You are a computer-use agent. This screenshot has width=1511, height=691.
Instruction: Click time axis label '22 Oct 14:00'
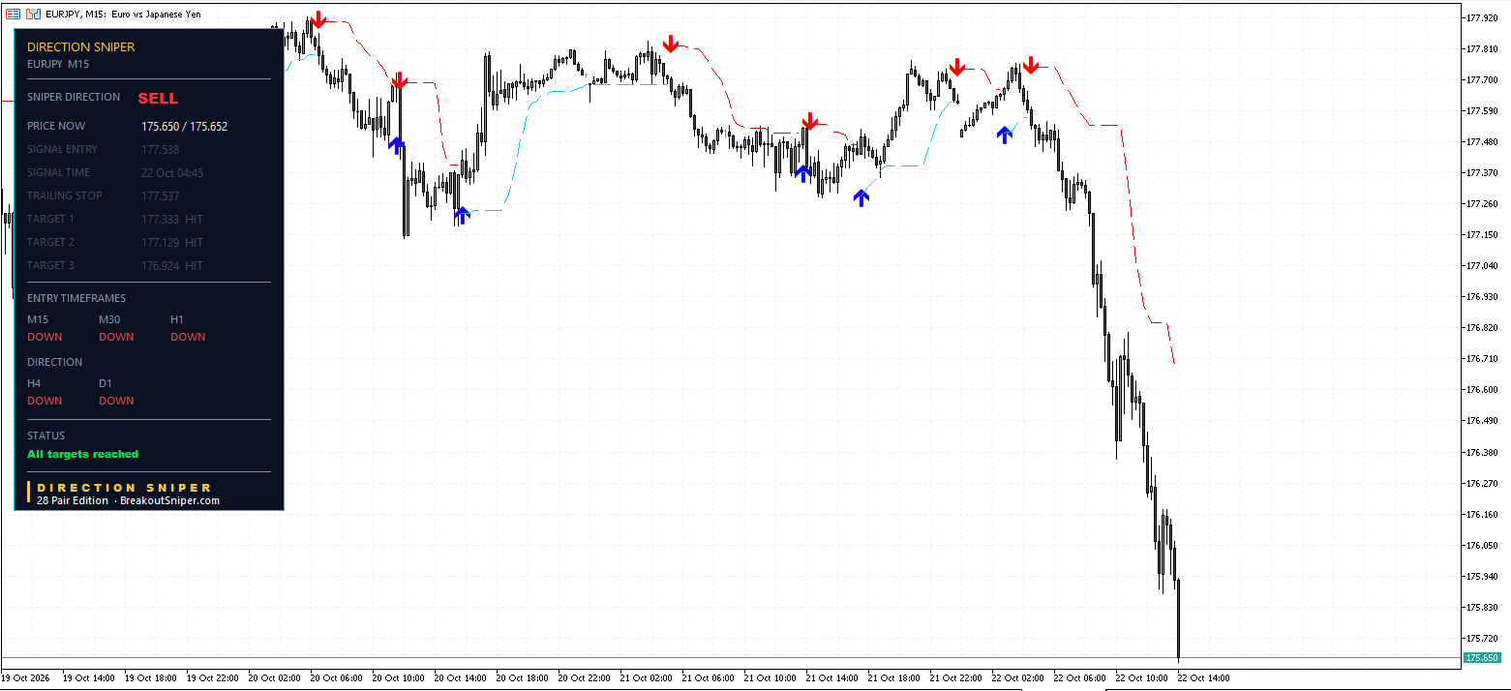point(1203,678)
